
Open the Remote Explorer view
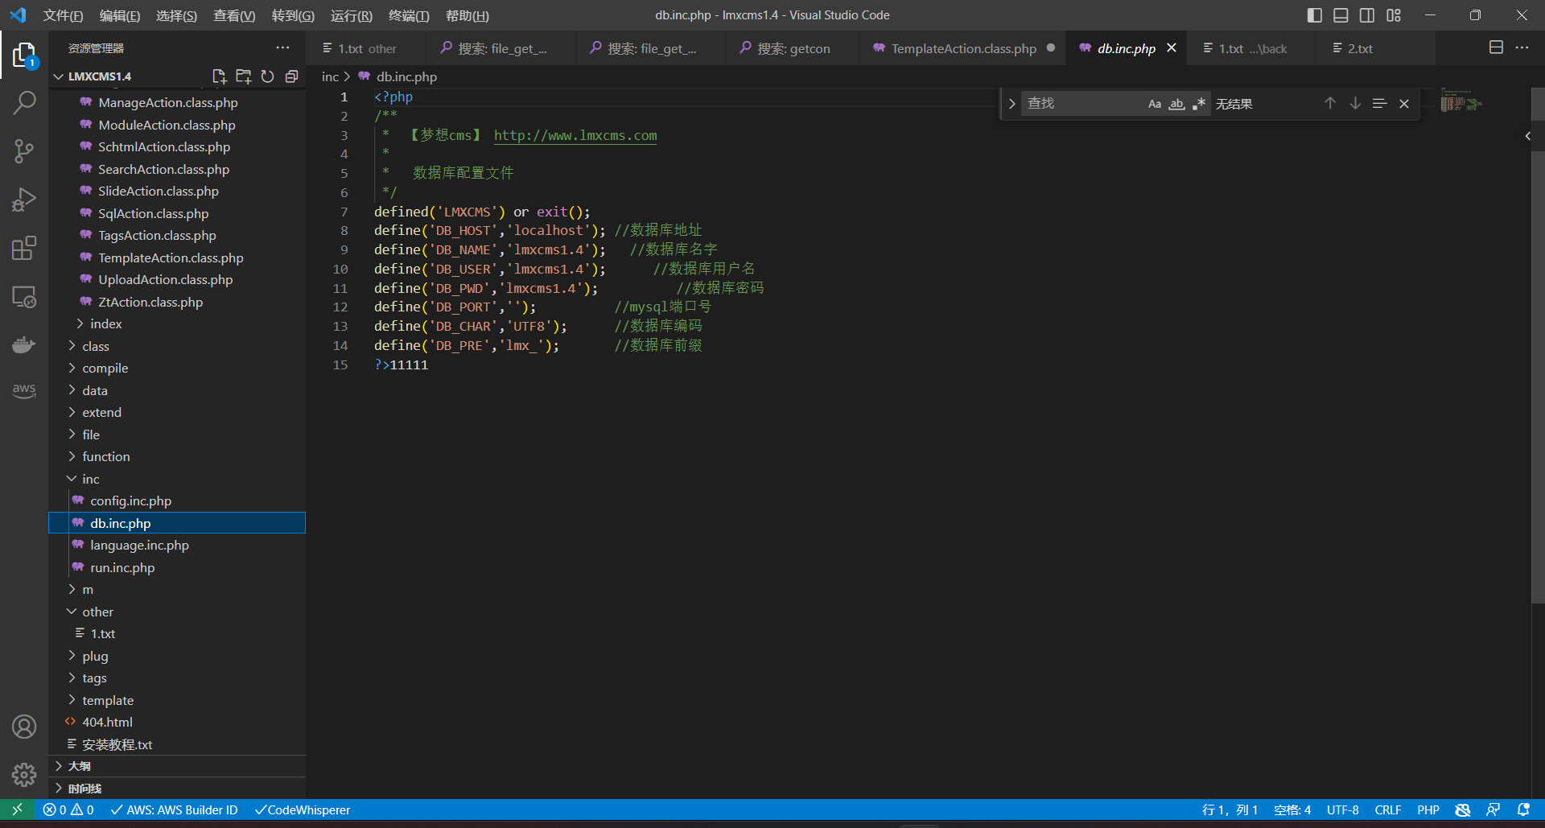[x=24, y=297]
